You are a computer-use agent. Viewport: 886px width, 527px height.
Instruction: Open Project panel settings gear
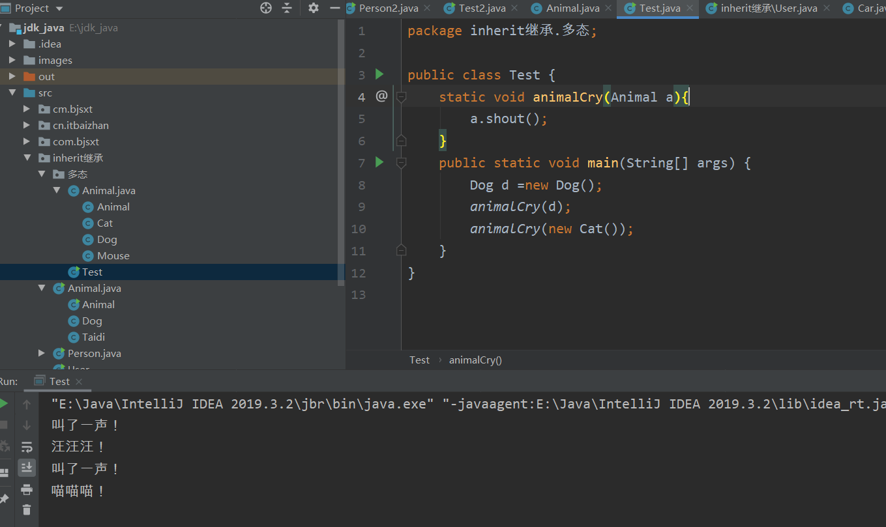point(314,8)
